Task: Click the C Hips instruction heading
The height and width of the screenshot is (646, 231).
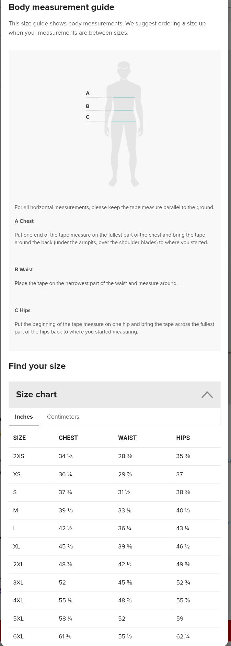Action: click(23, 310)
